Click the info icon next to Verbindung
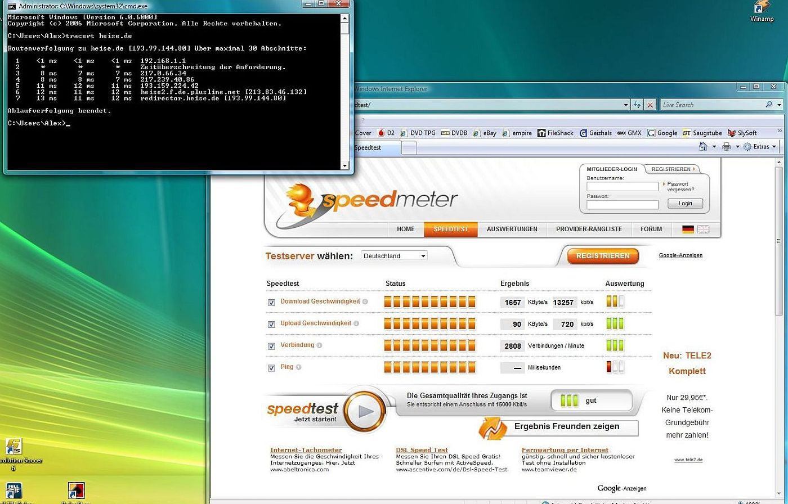The width and height of the screenshot is (788, 504). (x=319, y=345)
